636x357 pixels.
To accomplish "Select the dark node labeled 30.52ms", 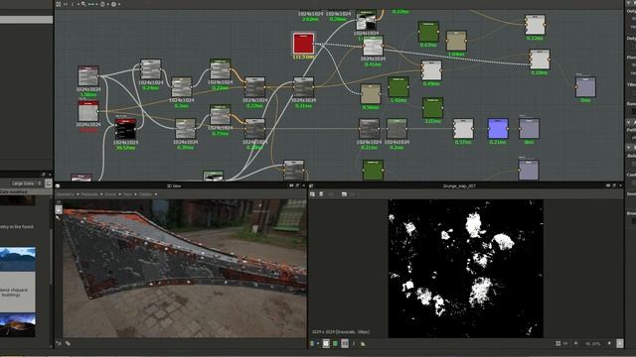I will coord(126,129).
